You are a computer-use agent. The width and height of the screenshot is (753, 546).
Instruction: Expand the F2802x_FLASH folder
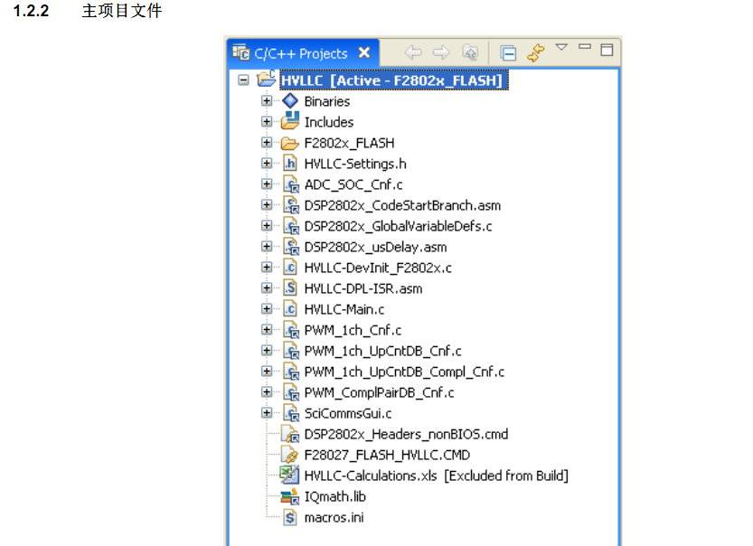267,142
